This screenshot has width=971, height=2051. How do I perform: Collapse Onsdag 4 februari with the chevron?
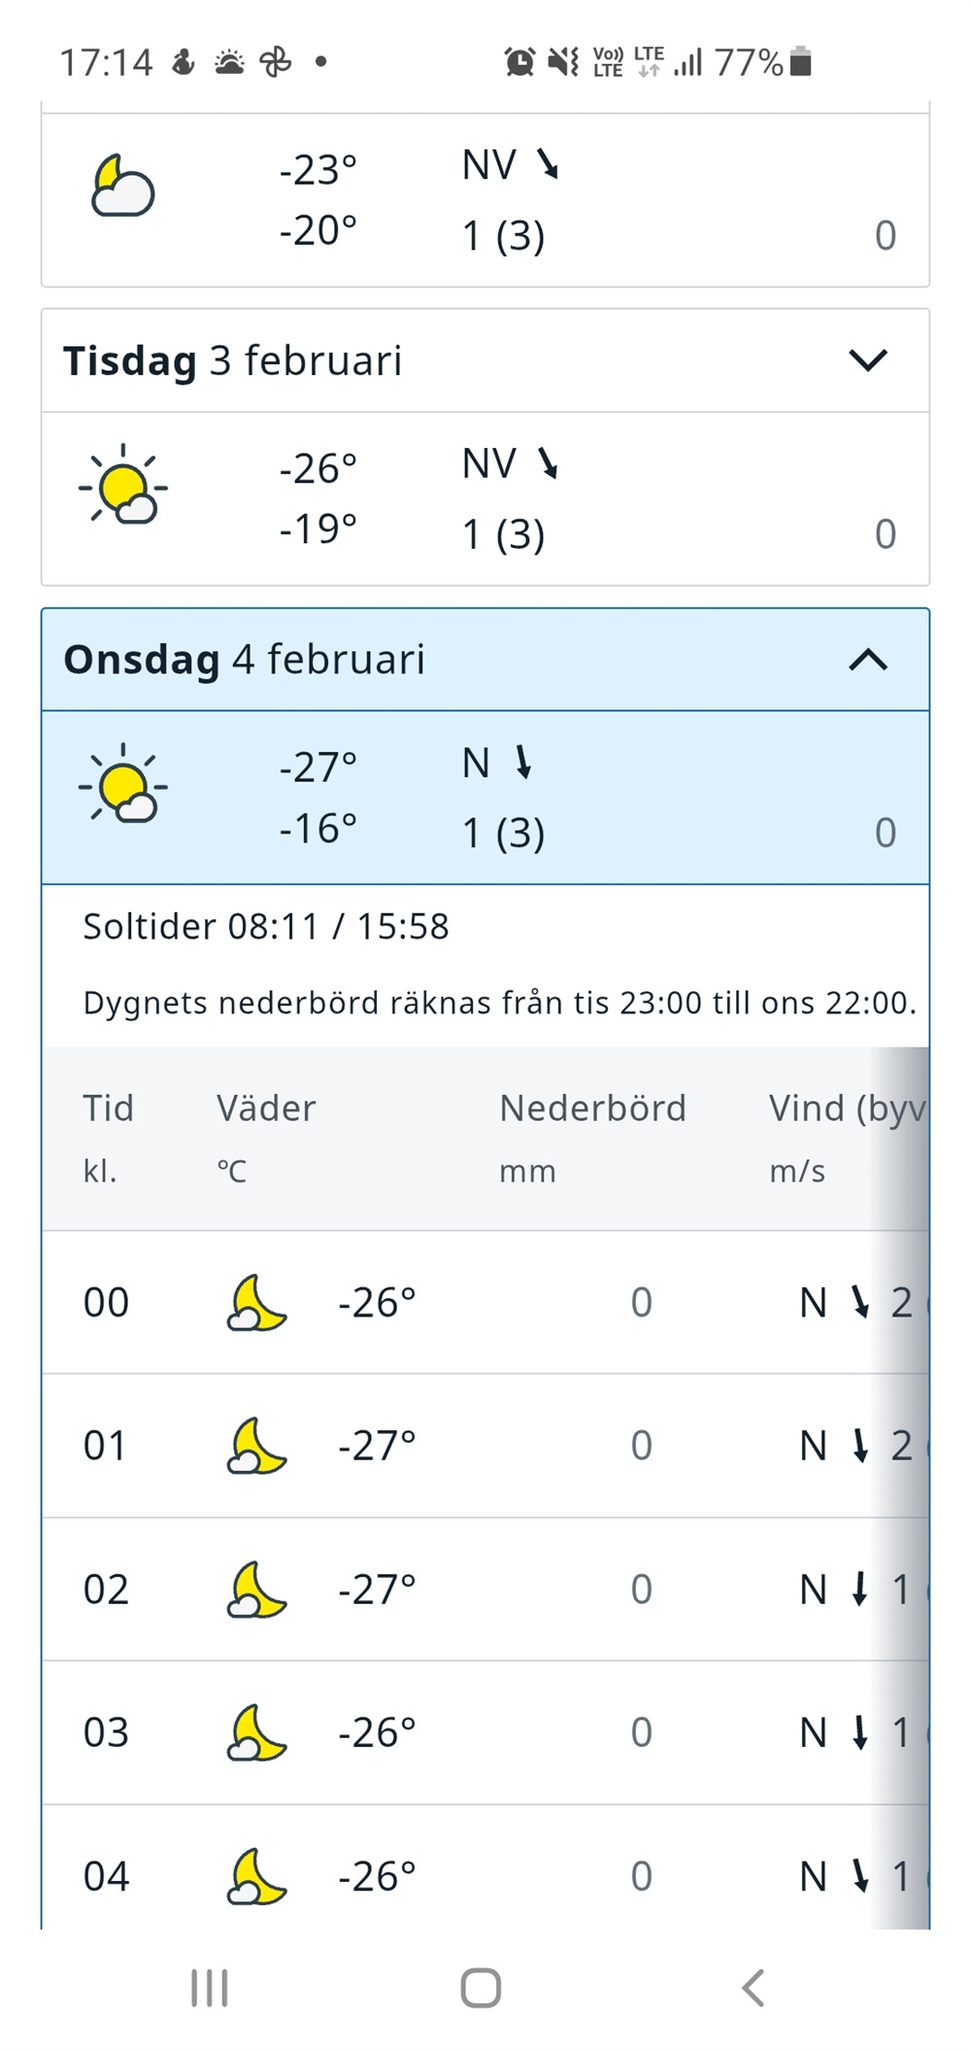coord(868,660)
